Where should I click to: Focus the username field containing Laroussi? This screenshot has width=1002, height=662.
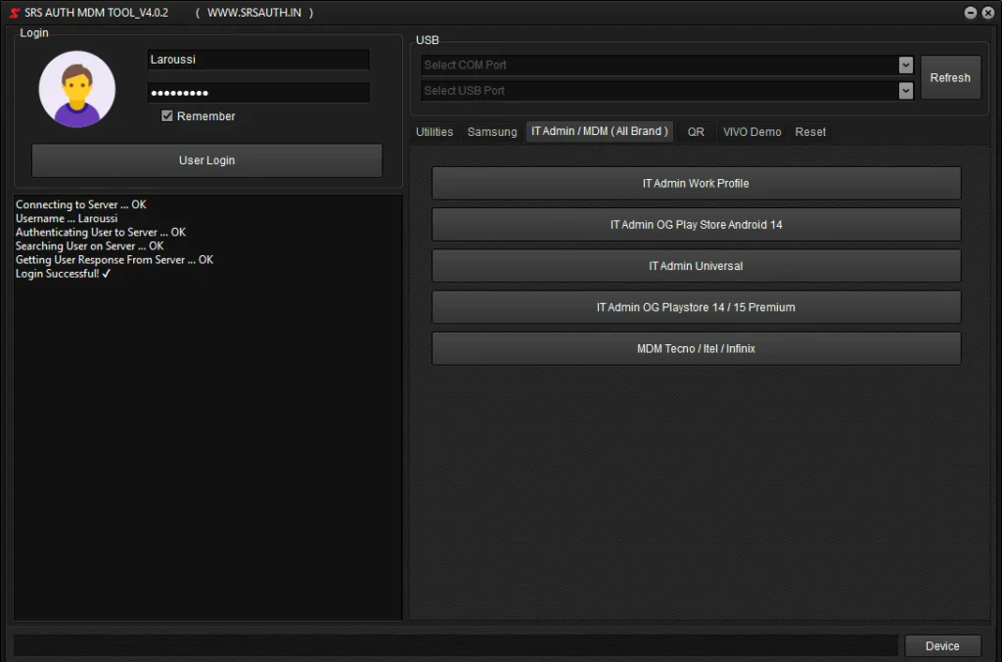tap(258, 60)
